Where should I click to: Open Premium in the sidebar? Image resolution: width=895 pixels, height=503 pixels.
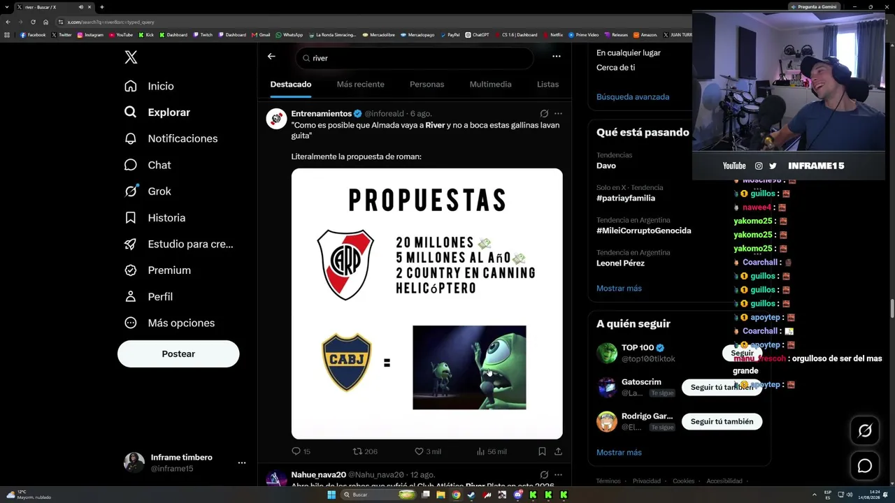[157, 270]
